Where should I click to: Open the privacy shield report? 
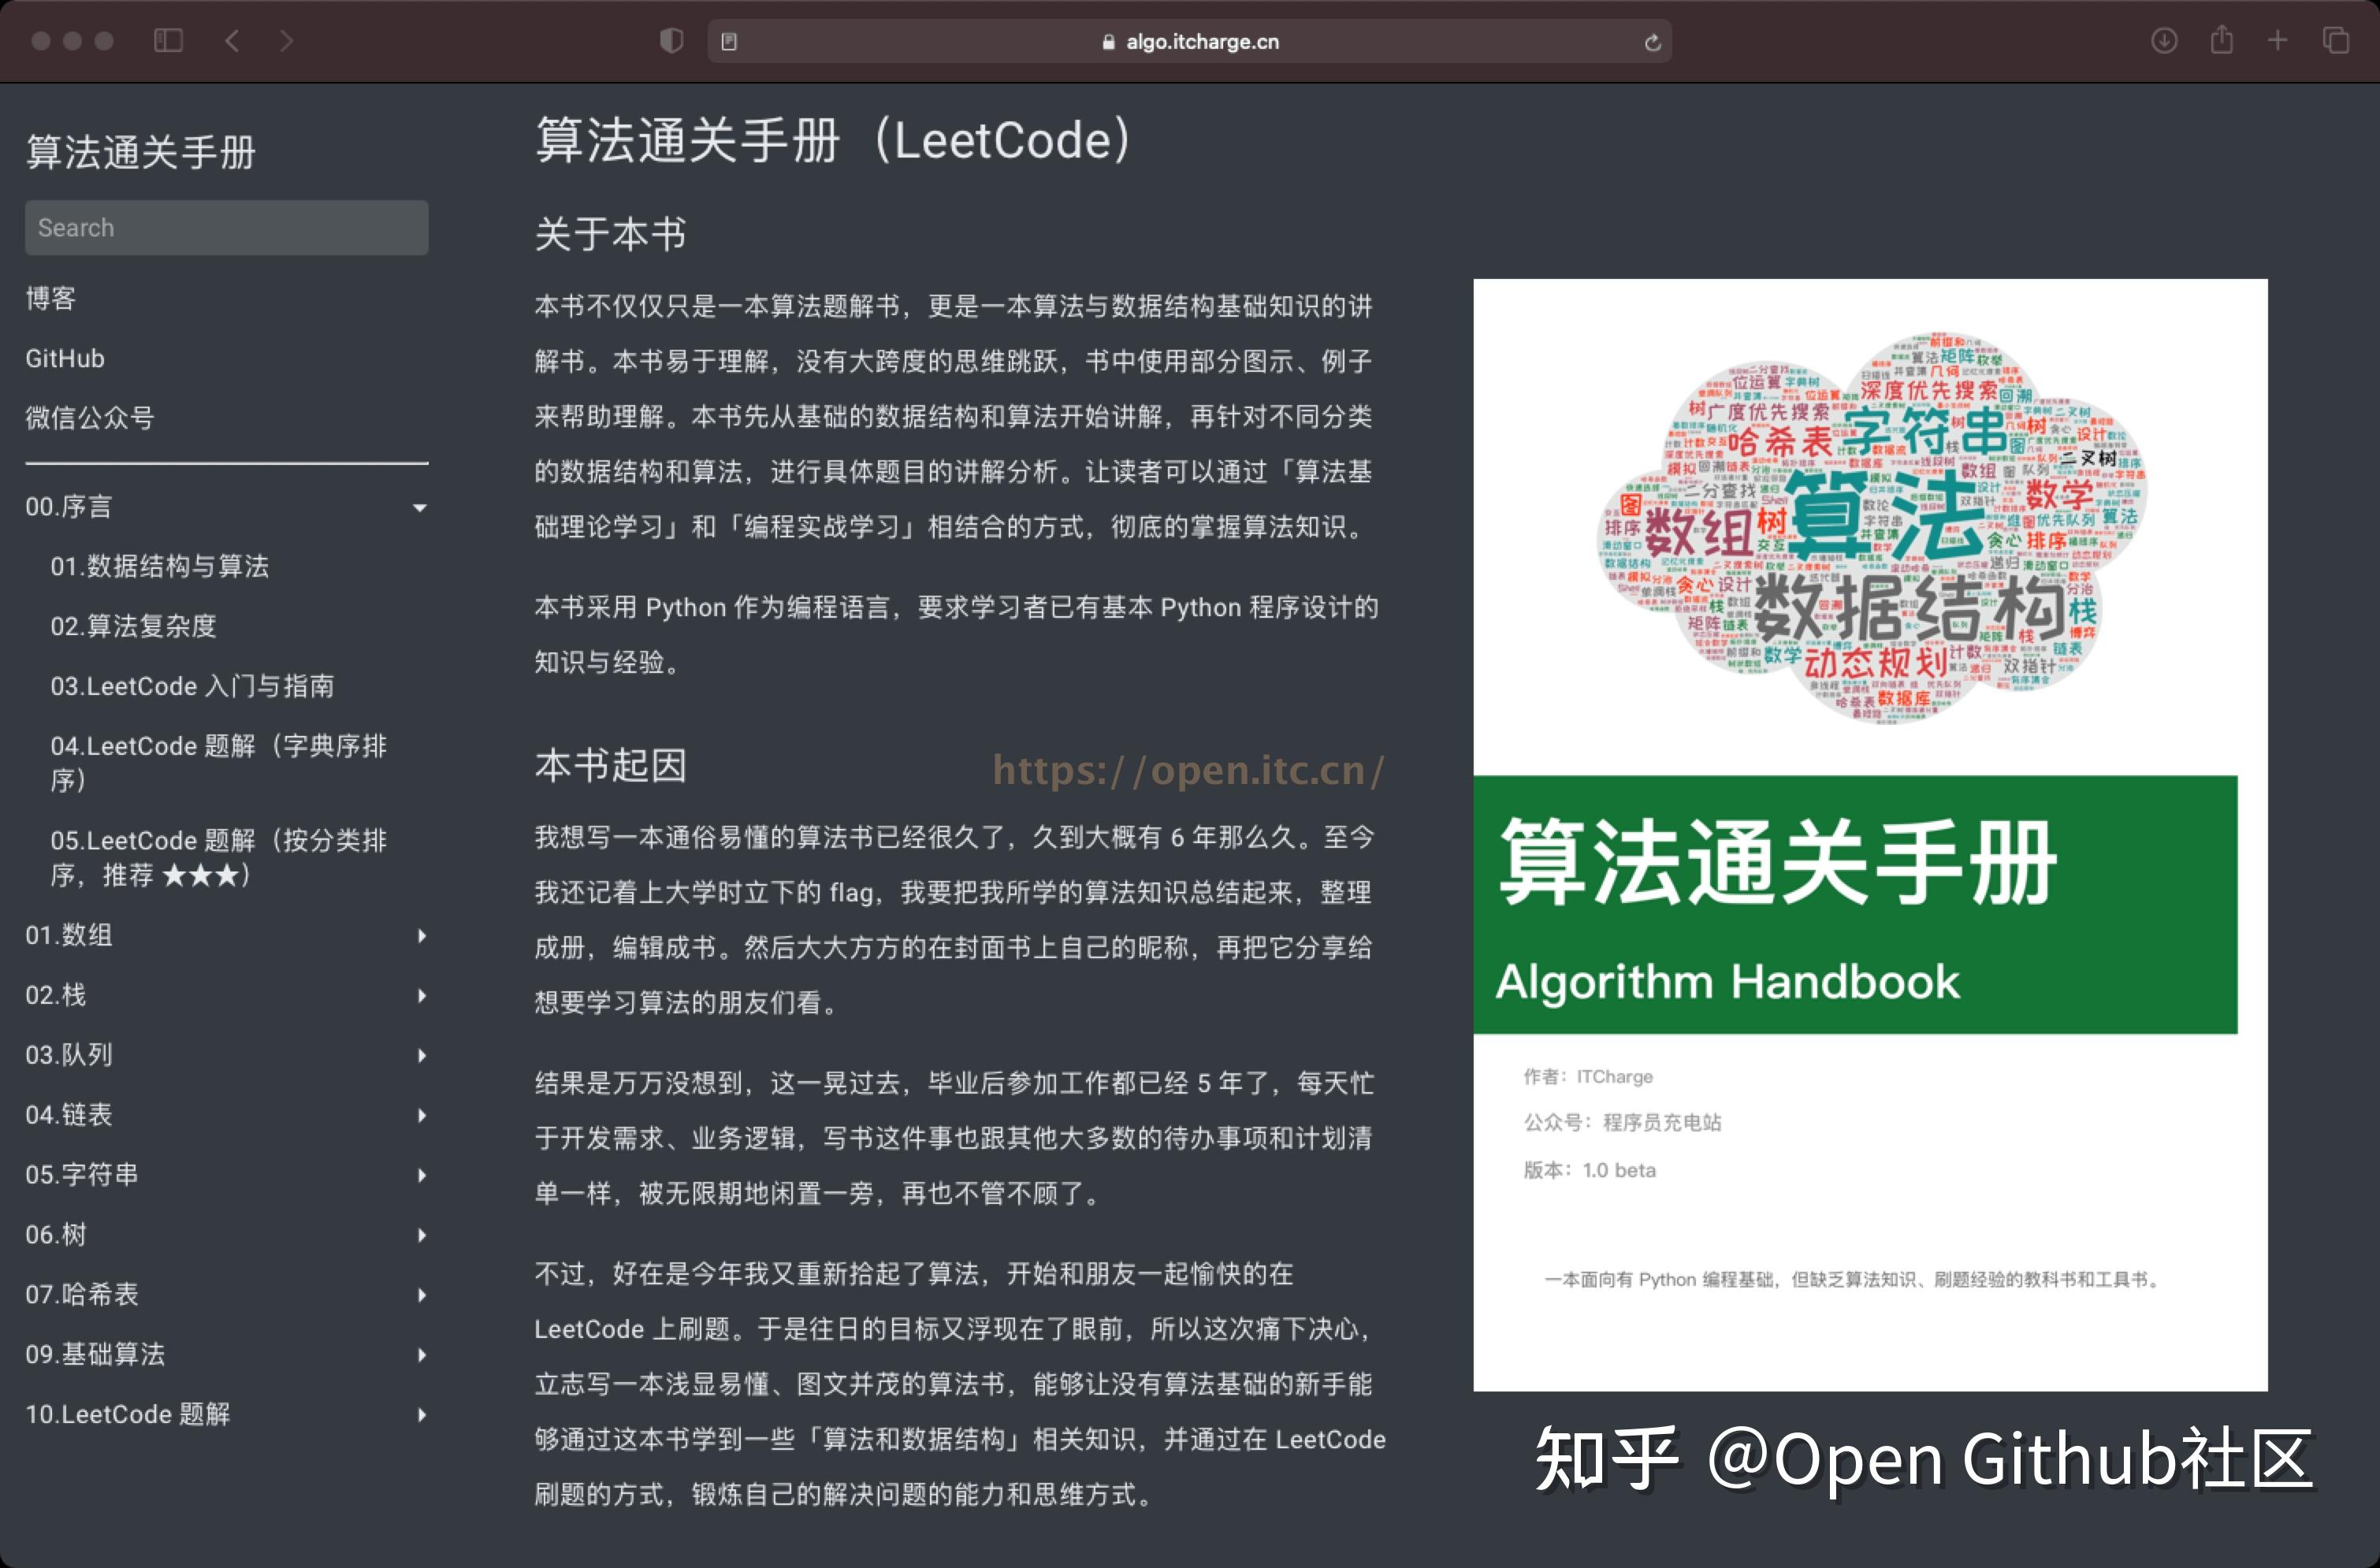(x=671, y=40)
